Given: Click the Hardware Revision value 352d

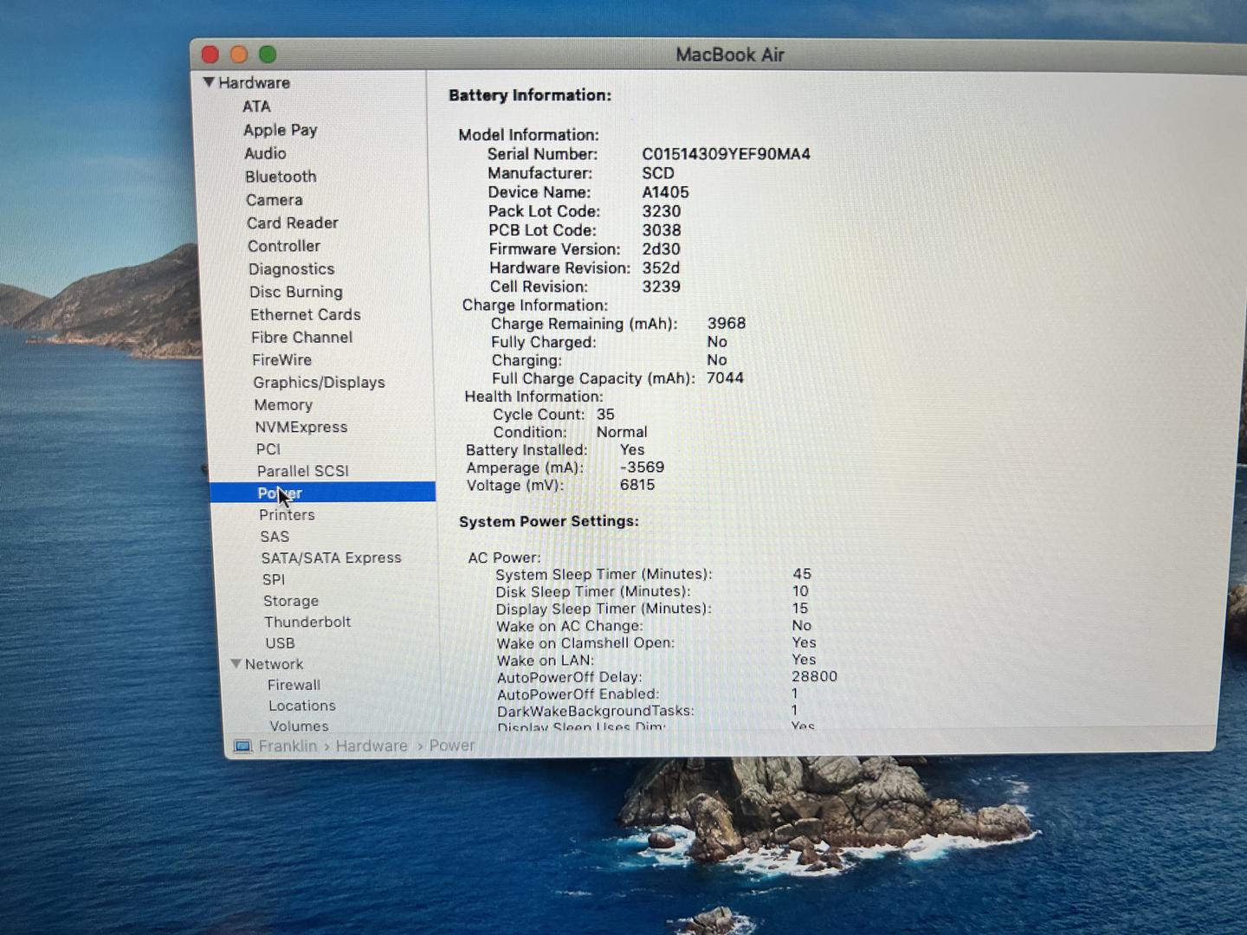Looking at the screenshot, I should (x=661, y=268).
